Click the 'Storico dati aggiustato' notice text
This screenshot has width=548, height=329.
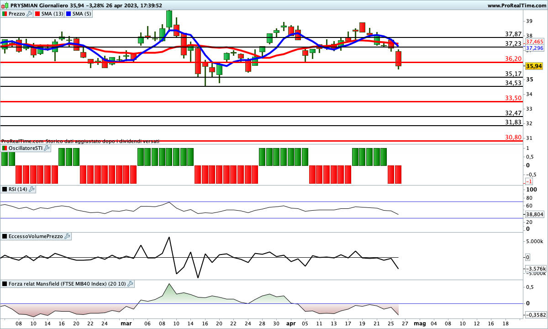point(103,142)
